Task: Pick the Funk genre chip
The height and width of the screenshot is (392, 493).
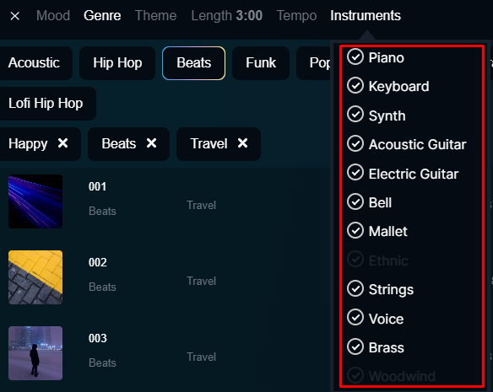Action: (x=261, y=63)
